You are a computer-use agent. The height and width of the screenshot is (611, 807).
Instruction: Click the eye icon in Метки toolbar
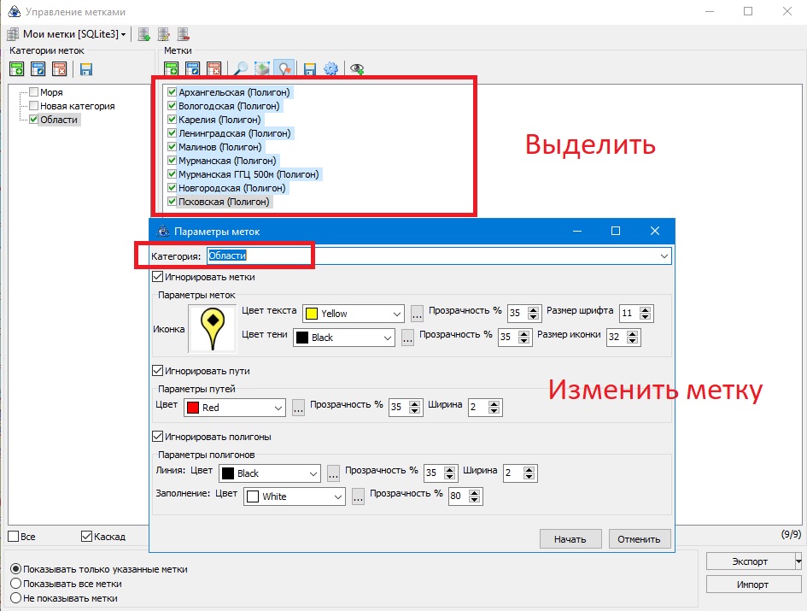point(356,69)
